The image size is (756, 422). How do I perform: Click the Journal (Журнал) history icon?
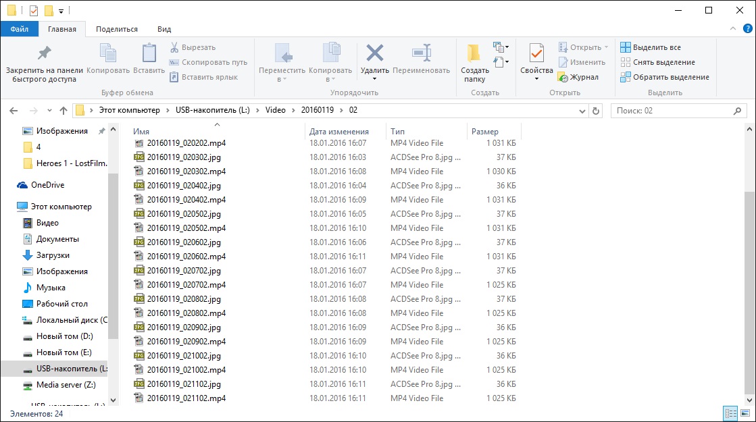(x=563, y=77)
